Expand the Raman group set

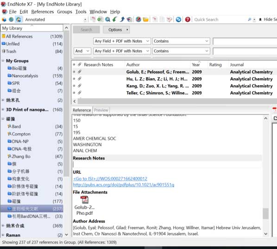tap(3, 235)
